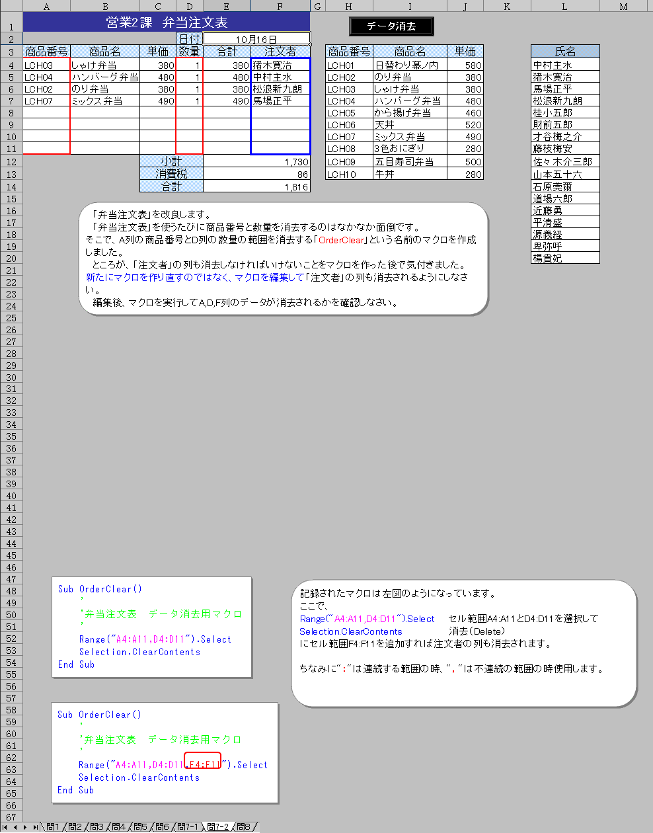
Task: Click the empty quantity cell in row 8
Action: tap(189, 113)
